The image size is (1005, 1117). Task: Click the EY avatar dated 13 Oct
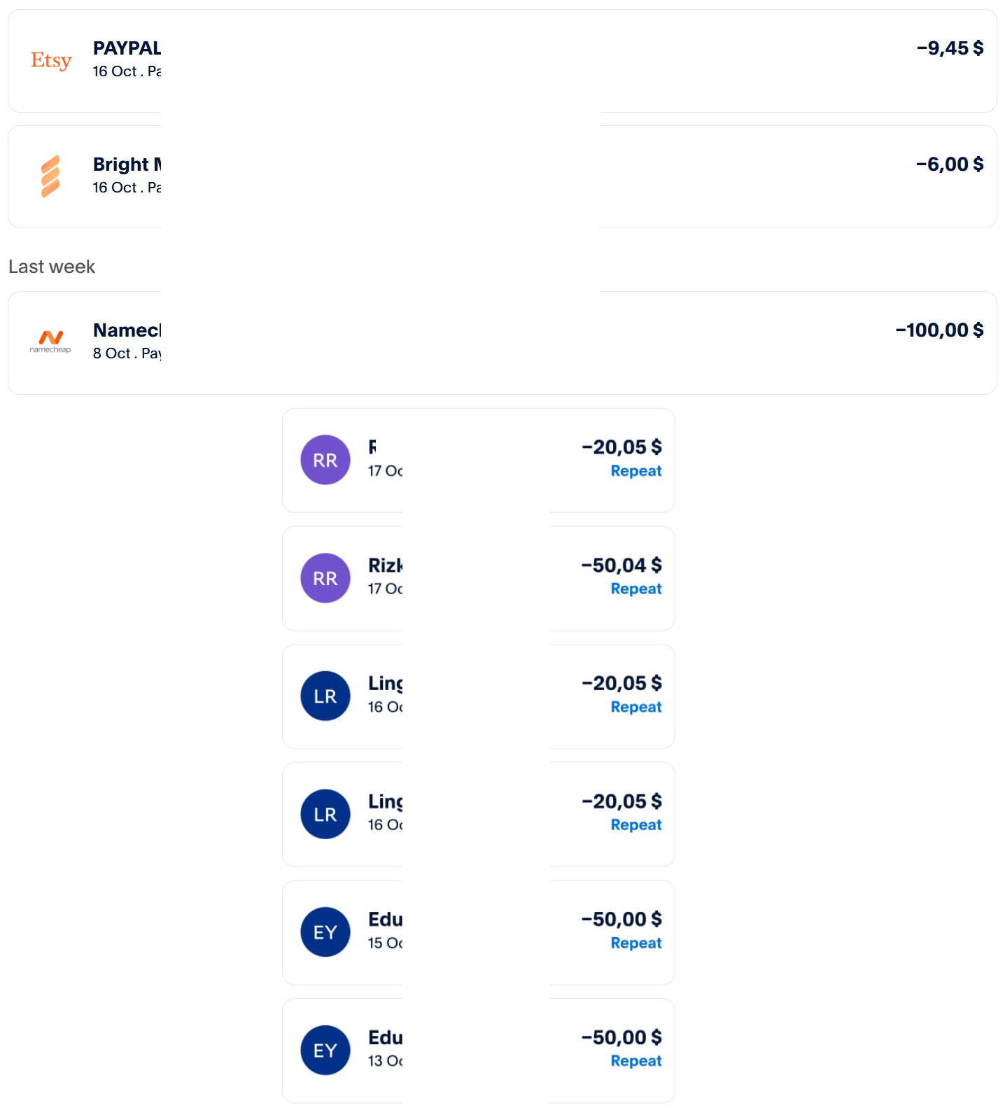point(325,1051)
